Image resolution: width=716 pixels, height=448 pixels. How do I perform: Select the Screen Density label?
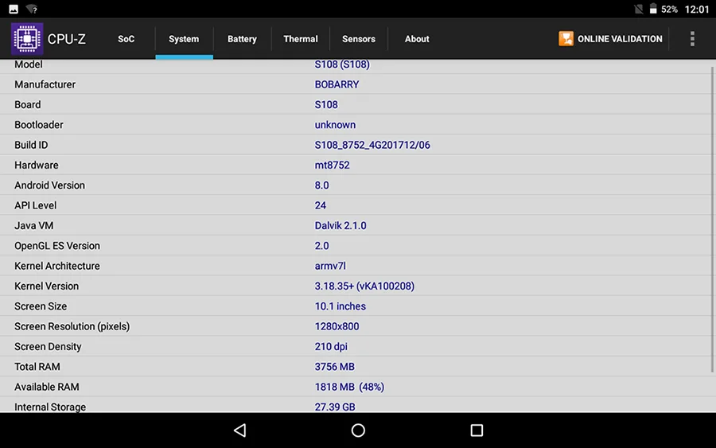point(48,346)
